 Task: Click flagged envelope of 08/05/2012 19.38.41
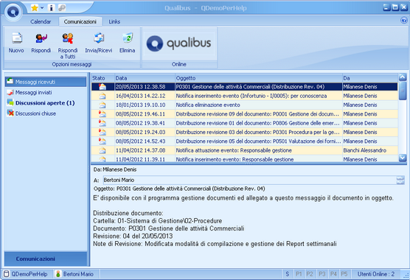tap(102, 123)
